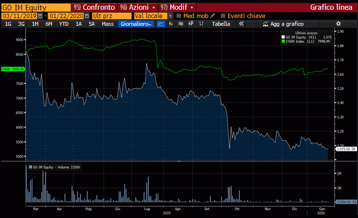Enable the Eventi chiave checkbox
358x218 pixels.
223,16
